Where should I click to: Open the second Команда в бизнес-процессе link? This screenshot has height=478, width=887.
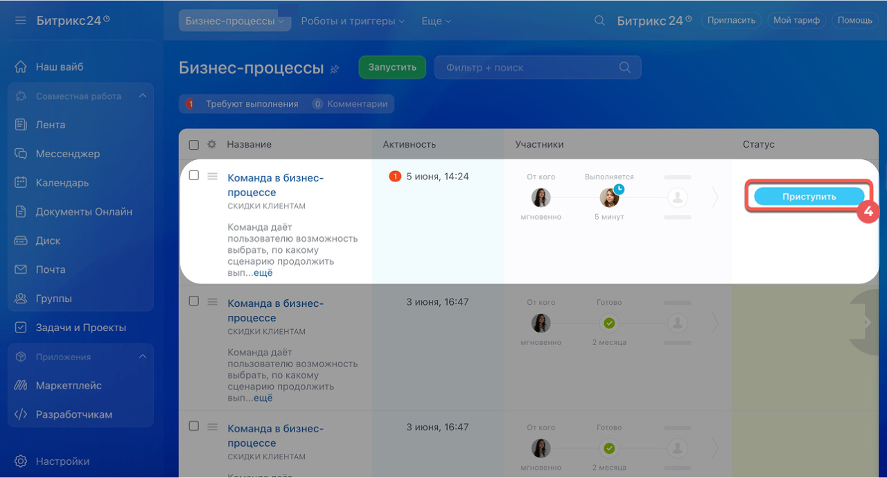275,310
